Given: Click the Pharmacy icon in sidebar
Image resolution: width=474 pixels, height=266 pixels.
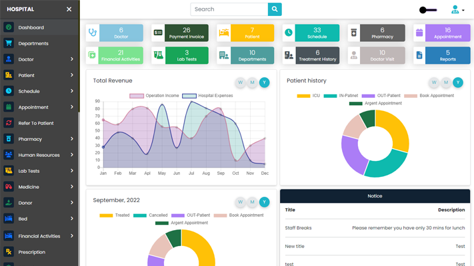Looking at the screenshot, I should (x=9, y=139).
